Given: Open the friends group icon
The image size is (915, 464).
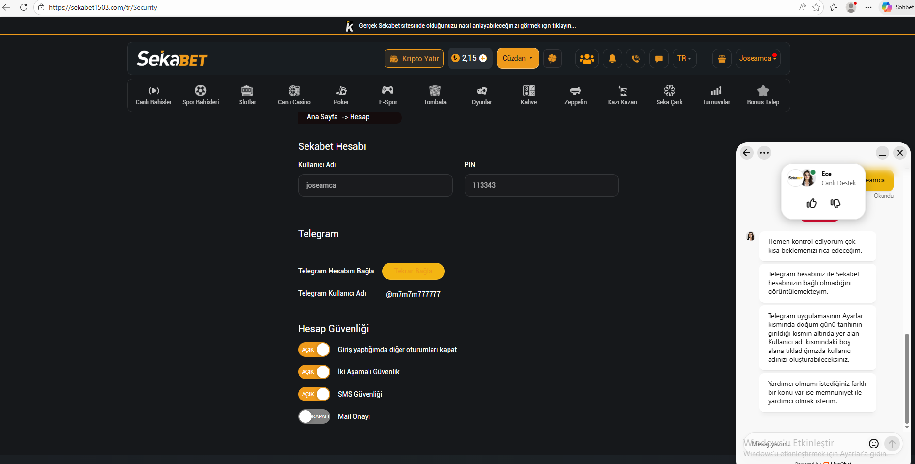Looking at the screenshot, I should (x=587, y=59).
